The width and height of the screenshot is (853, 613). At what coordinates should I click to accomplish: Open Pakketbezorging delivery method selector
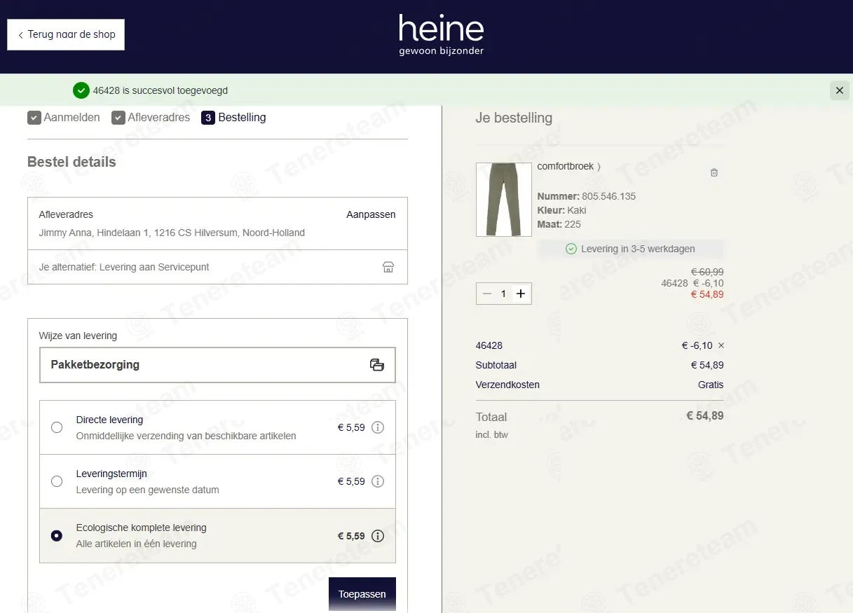coord(217,364)
